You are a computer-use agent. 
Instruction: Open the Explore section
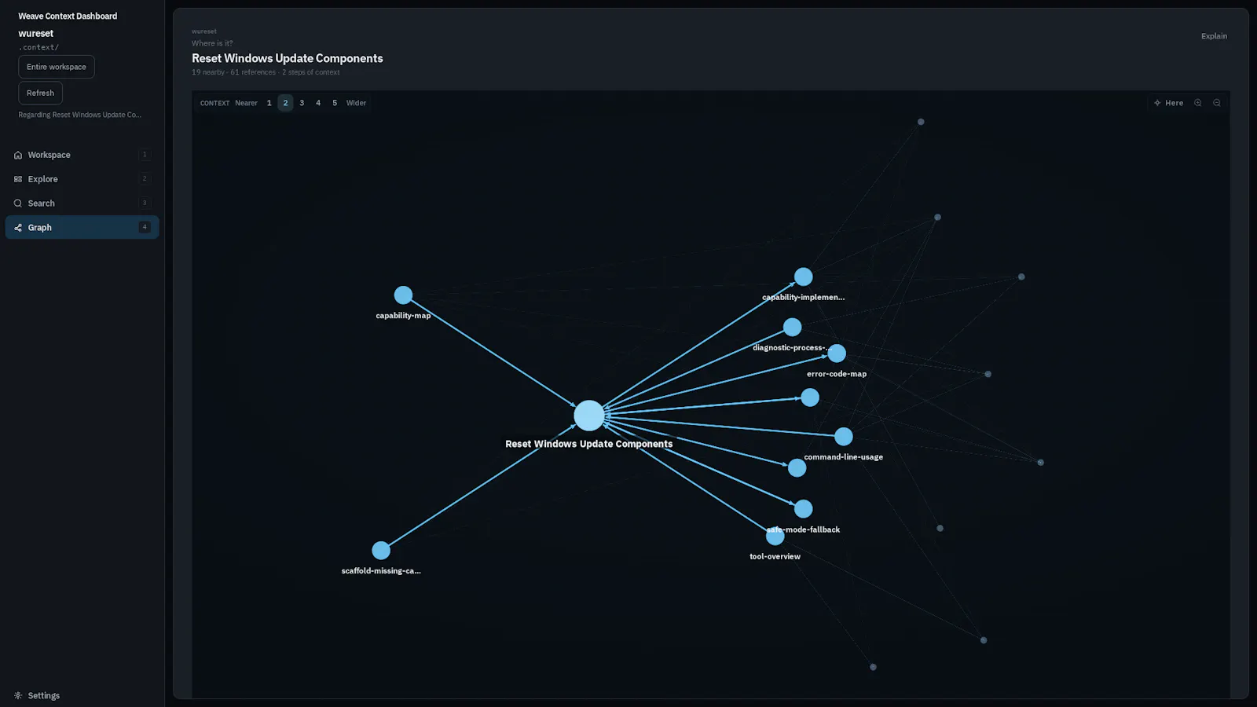coord(82,179)
